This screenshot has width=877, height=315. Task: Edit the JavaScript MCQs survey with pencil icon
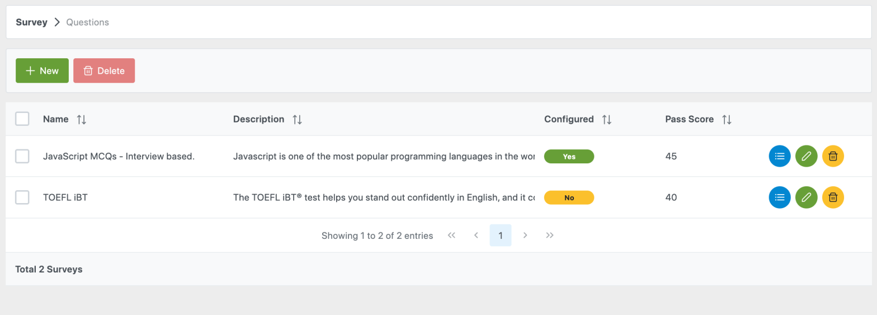(806, 156)
